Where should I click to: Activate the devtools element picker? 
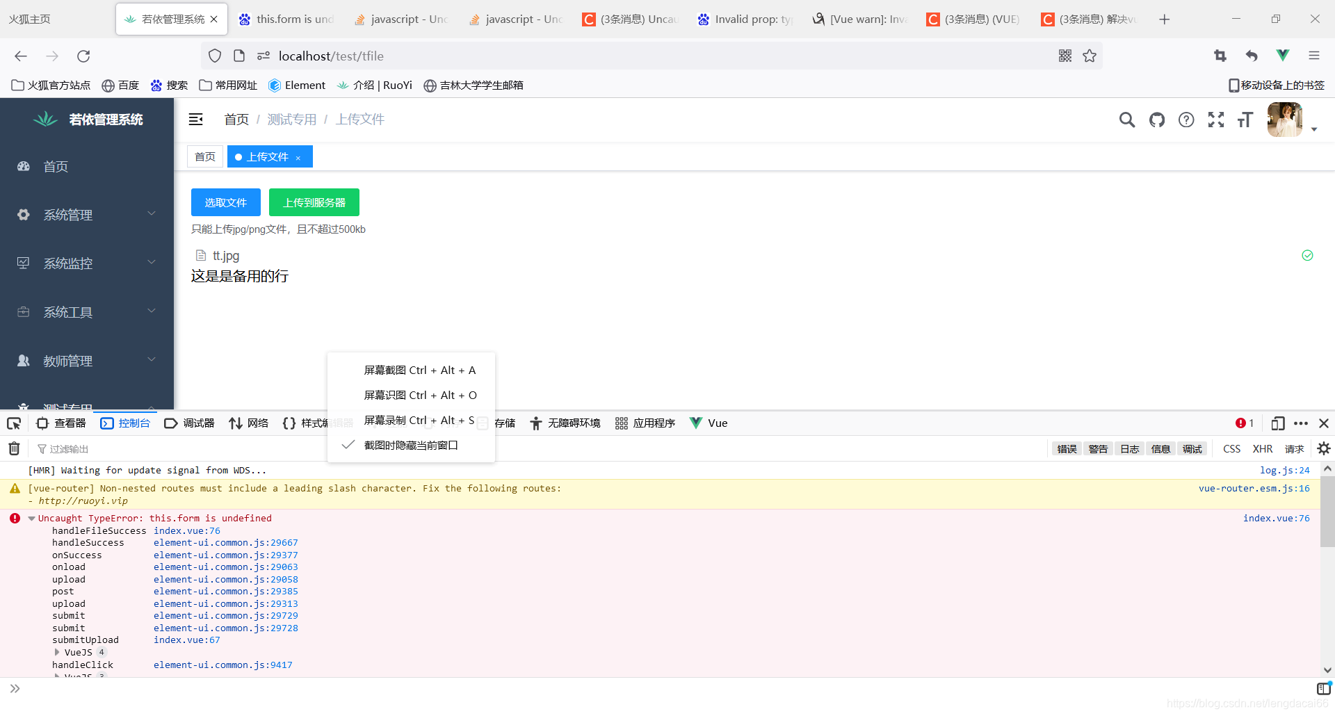click(14, 423)
